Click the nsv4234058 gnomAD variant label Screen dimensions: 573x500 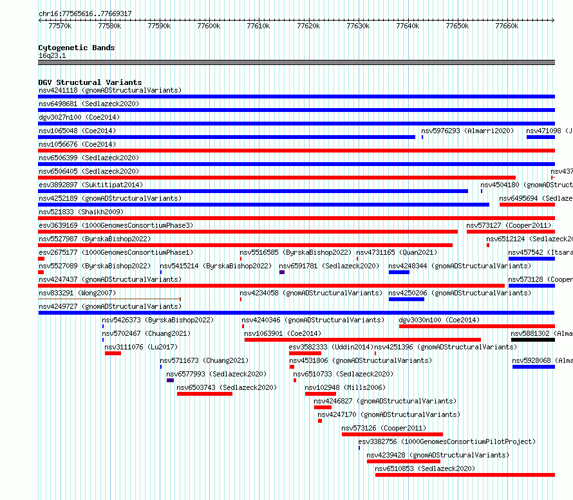pos(311,293)
